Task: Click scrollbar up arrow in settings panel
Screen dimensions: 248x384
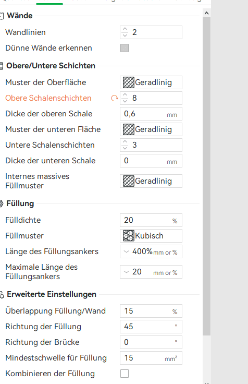Action: tap(207, 13)
